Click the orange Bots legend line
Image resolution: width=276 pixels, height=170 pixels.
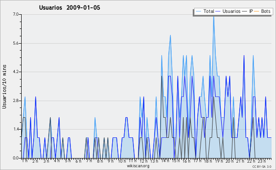[x=257, y=11]
